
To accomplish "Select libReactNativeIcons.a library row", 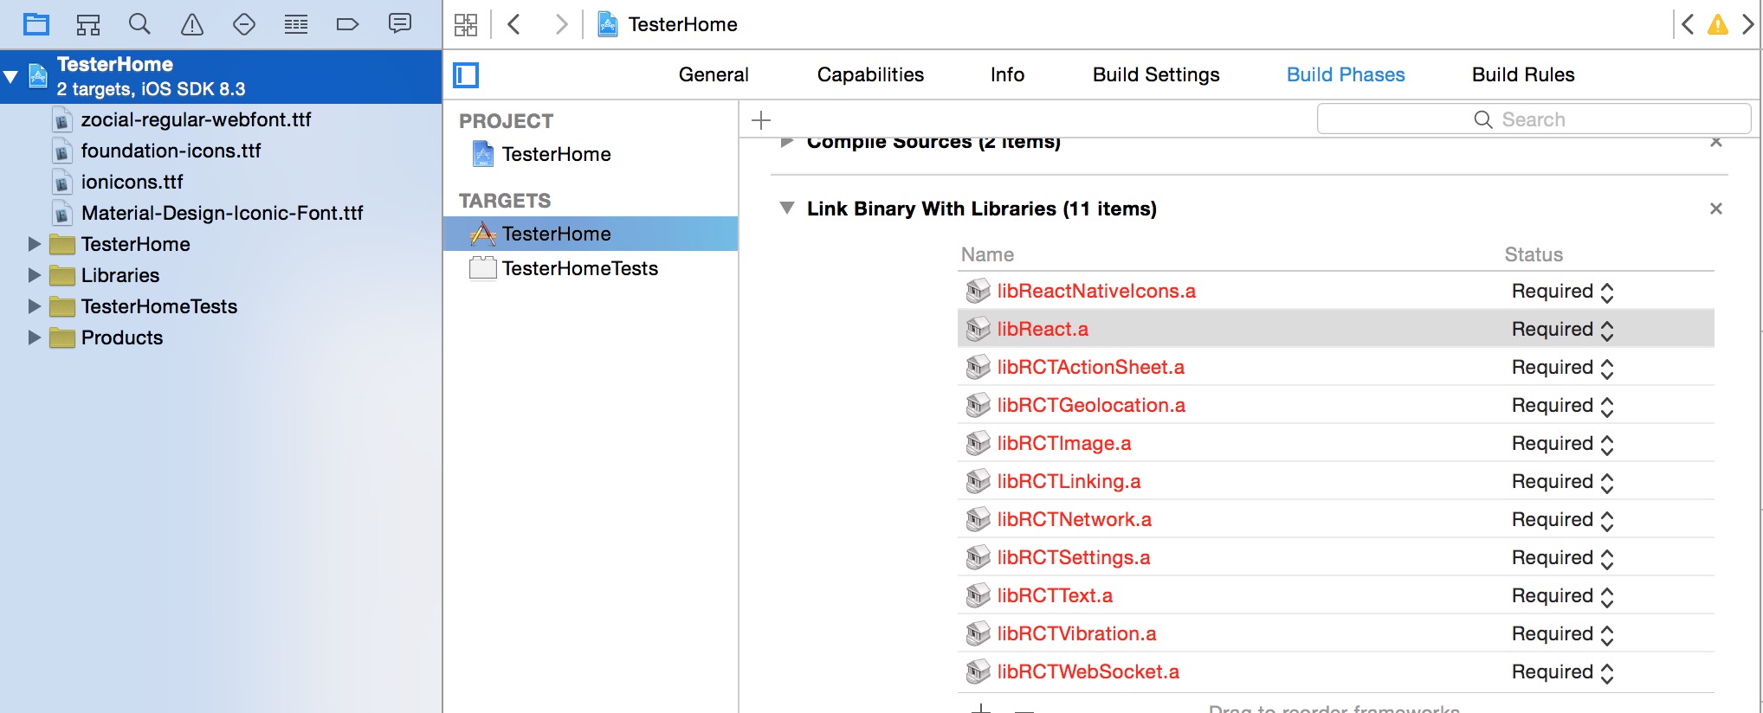I will [x=1335, y=291].
